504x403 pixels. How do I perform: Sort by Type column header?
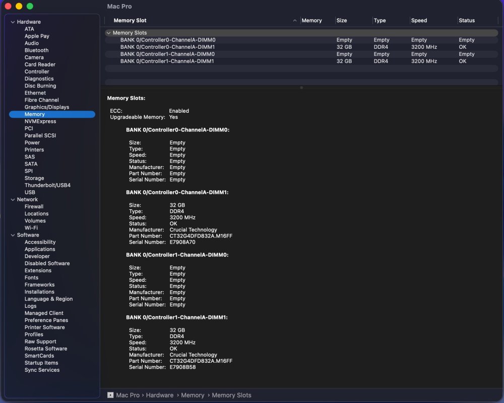tap(380, 21)
